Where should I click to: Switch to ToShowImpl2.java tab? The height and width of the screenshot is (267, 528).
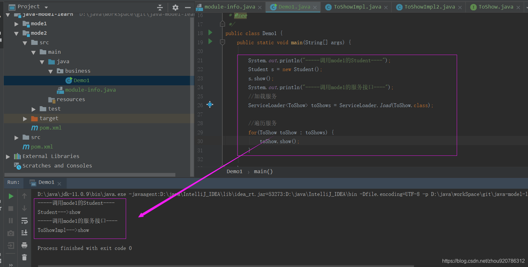point(429,7)
